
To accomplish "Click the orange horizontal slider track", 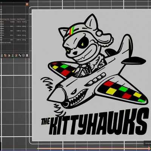I will (x=93, y=148).
